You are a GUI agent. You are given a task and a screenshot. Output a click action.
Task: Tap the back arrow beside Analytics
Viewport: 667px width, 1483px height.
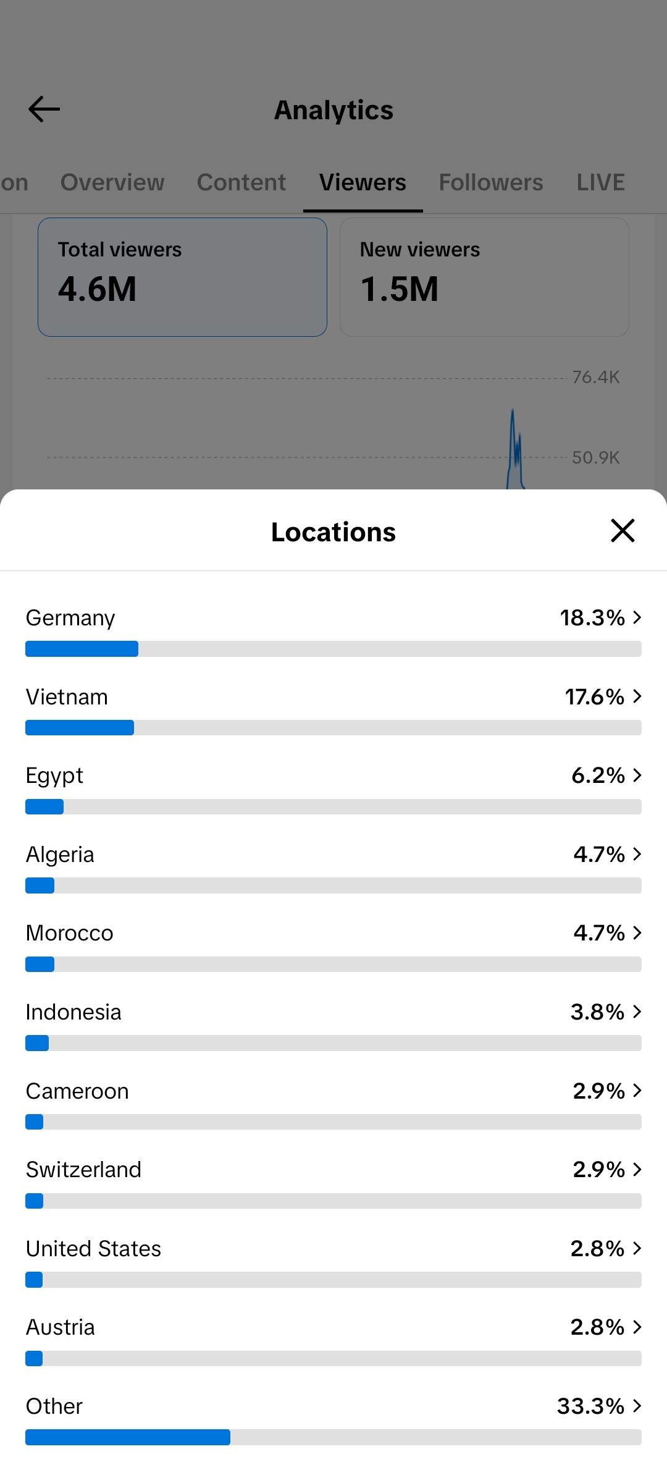click(44, 109)
